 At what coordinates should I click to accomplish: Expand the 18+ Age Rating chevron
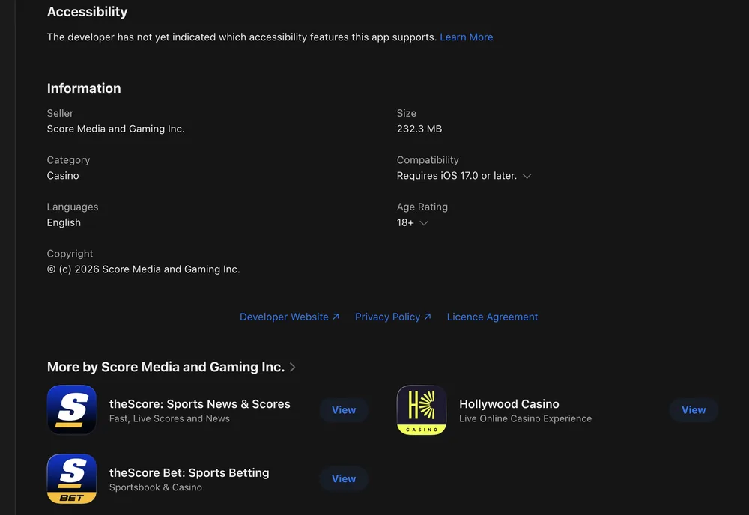point(424,223)
